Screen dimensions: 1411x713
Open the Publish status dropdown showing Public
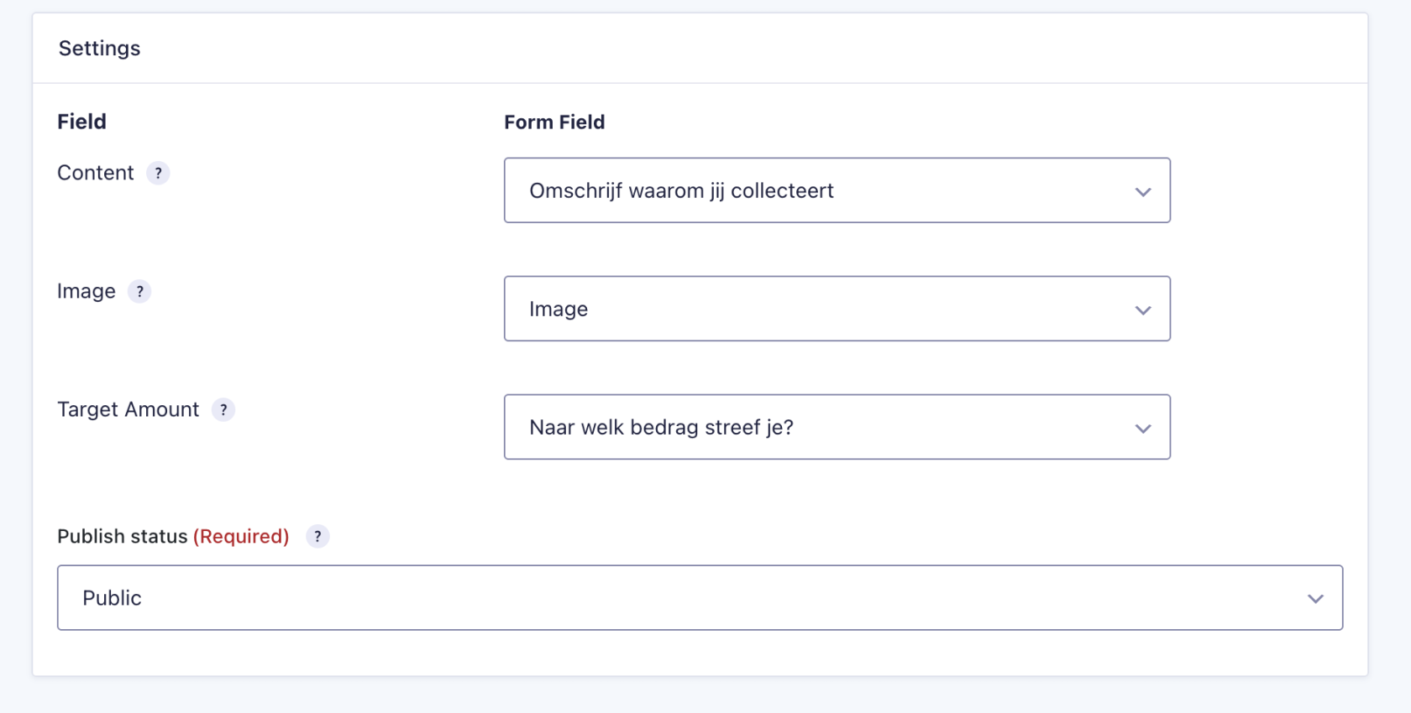700,597
